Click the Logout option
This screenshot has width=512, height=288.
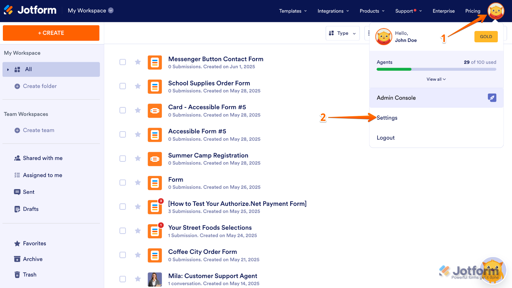click(x=385, y=138)
